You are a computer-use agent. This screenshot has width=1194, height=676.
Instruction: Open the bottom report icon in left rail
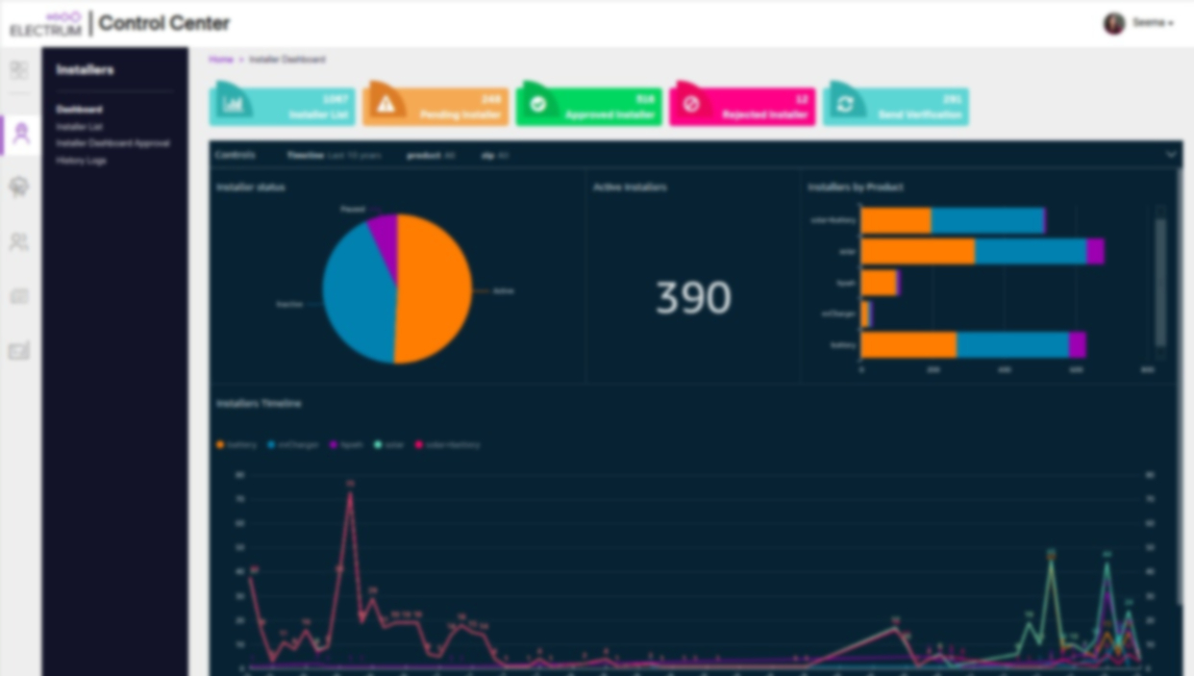pos(19,352)
